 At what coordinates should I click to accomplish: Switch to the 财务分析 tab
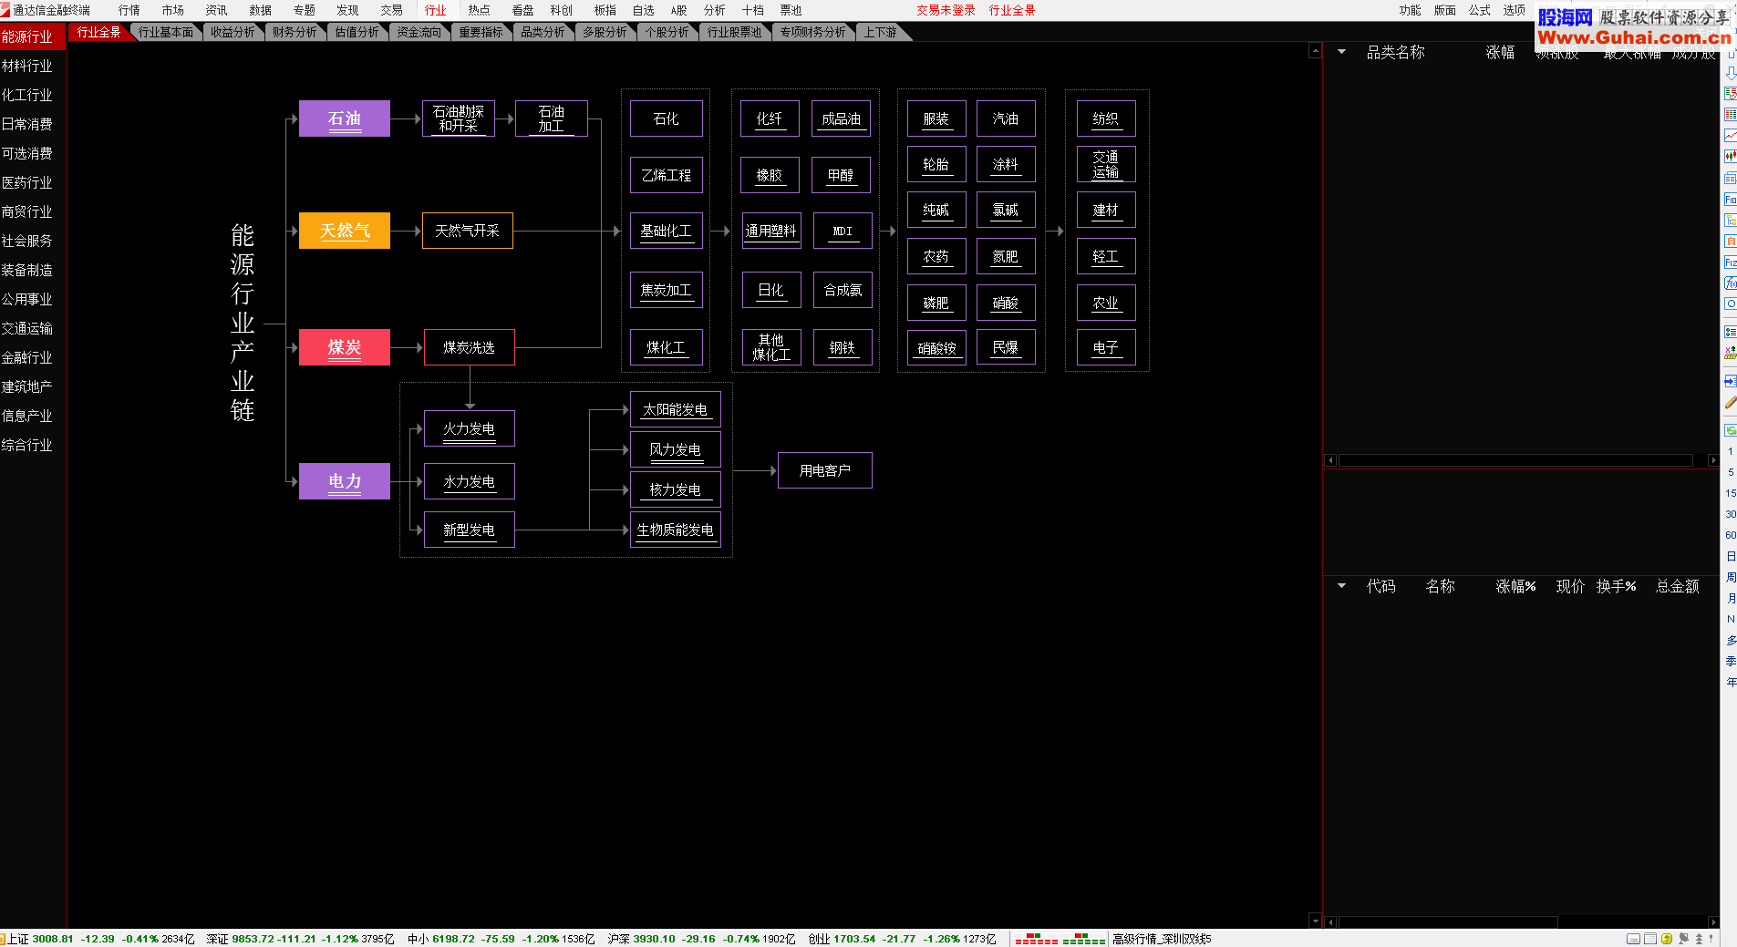(295, 32)
